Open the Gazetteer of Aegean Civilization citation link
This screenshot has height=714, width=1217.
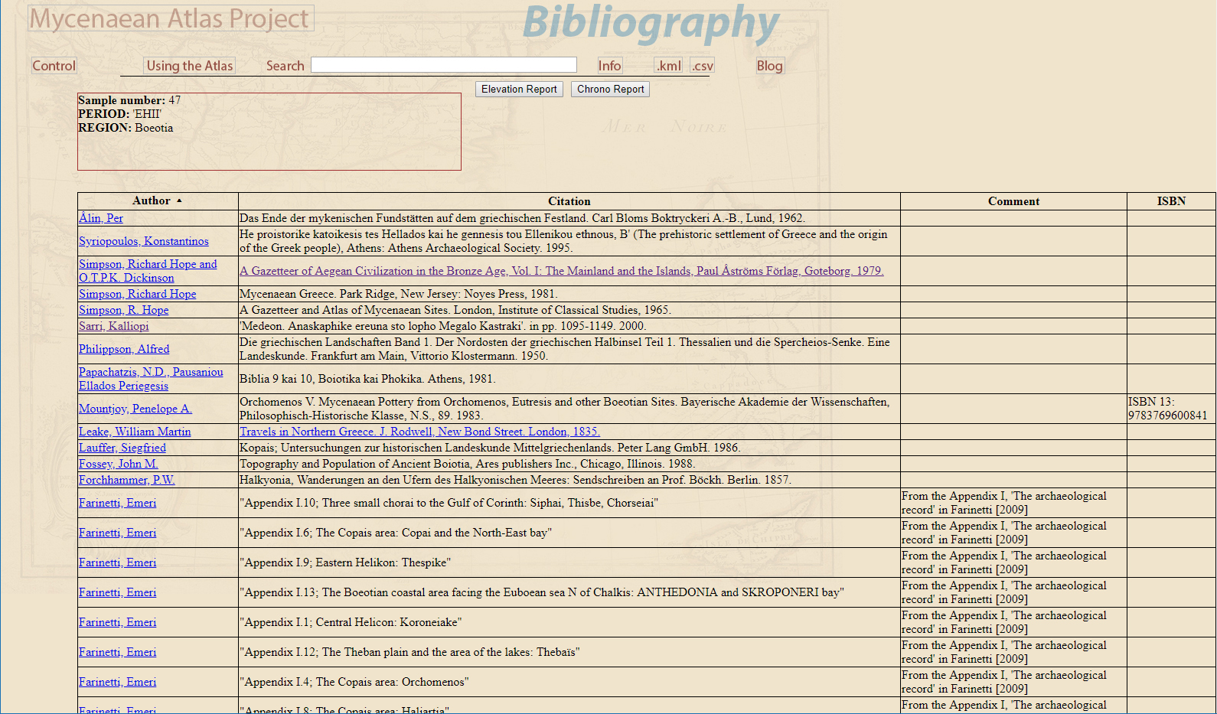tap(561, 271)
